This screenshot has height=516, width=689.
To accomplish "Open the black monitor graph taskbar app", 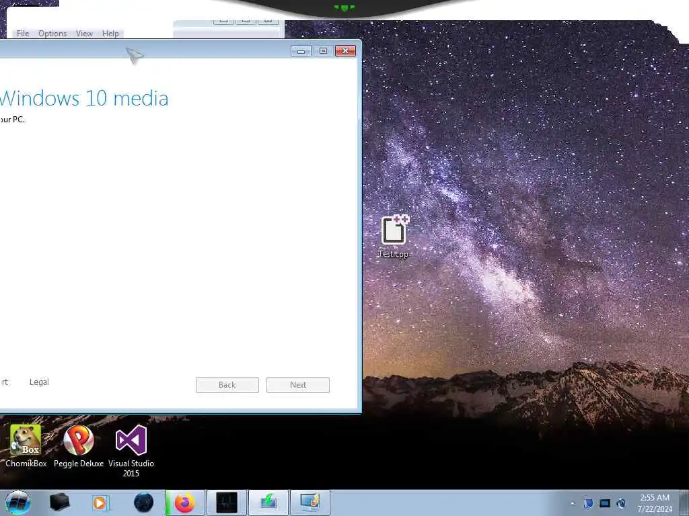I will 227,503.
